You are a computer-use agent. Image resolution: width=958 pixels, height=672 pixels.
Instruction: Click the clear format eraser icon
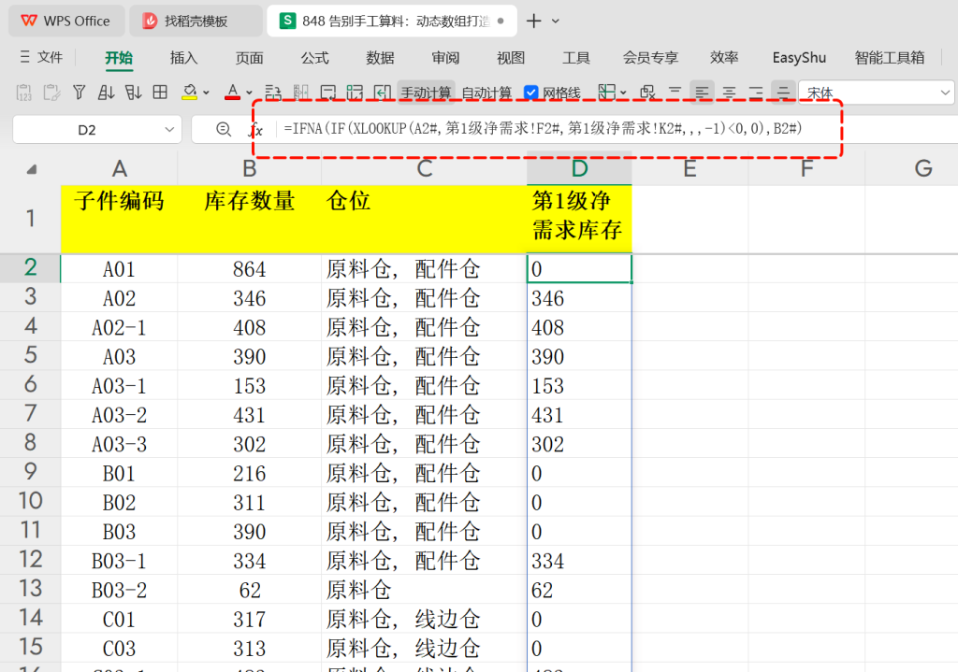click(647, 93)
